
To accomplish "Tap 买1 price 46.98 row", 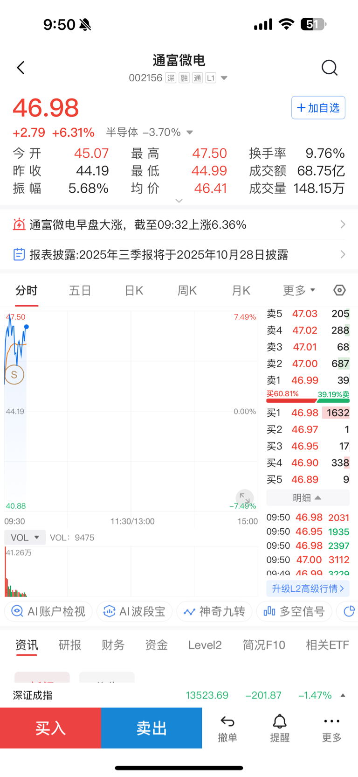I will (x=308, y=413).
